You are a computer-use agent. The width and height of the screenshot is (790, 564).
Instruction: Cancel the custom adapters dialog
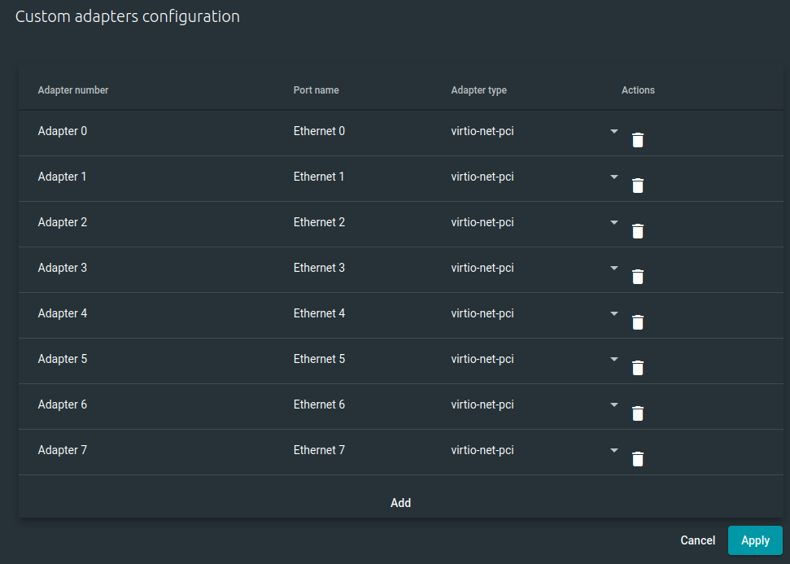pyautogui.click(x=697, y=540)
